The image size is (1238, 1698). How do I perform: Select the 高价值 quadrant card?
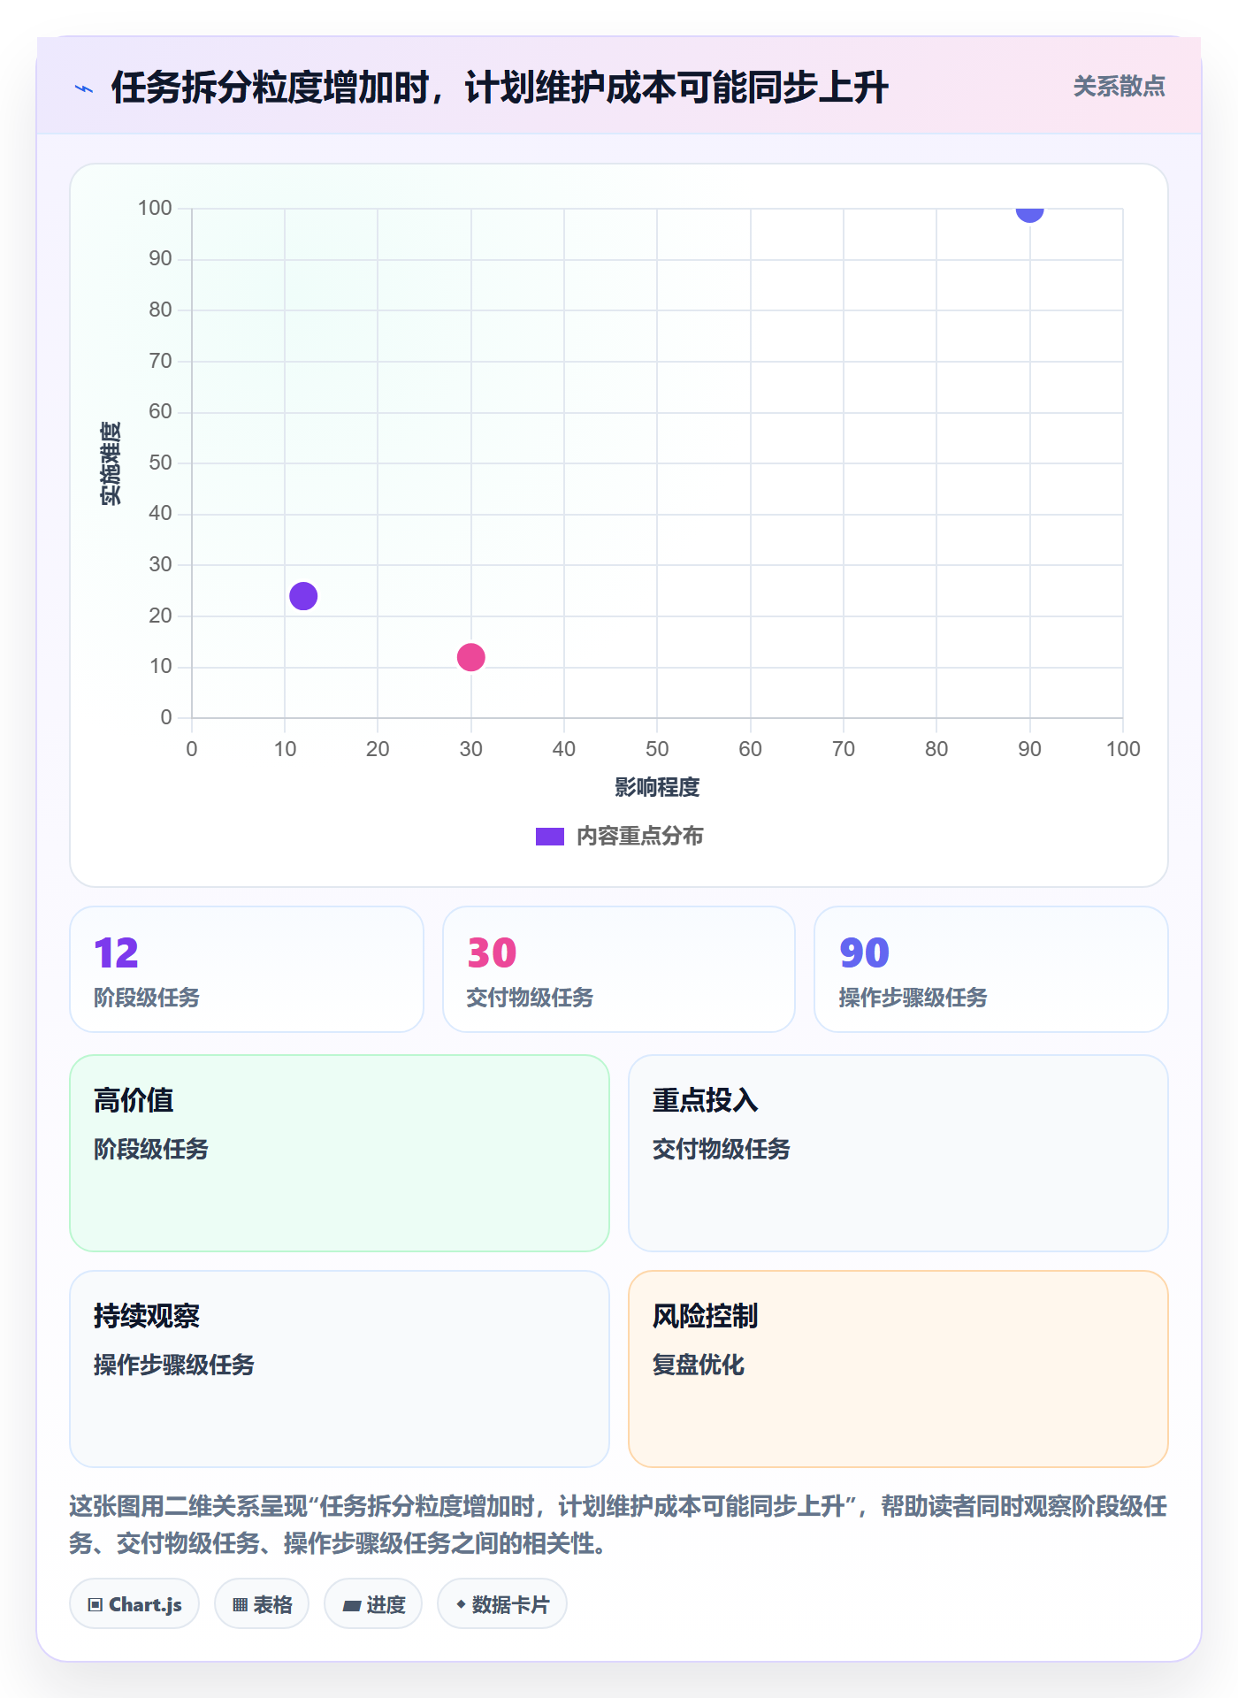[x=340, y=1153]
